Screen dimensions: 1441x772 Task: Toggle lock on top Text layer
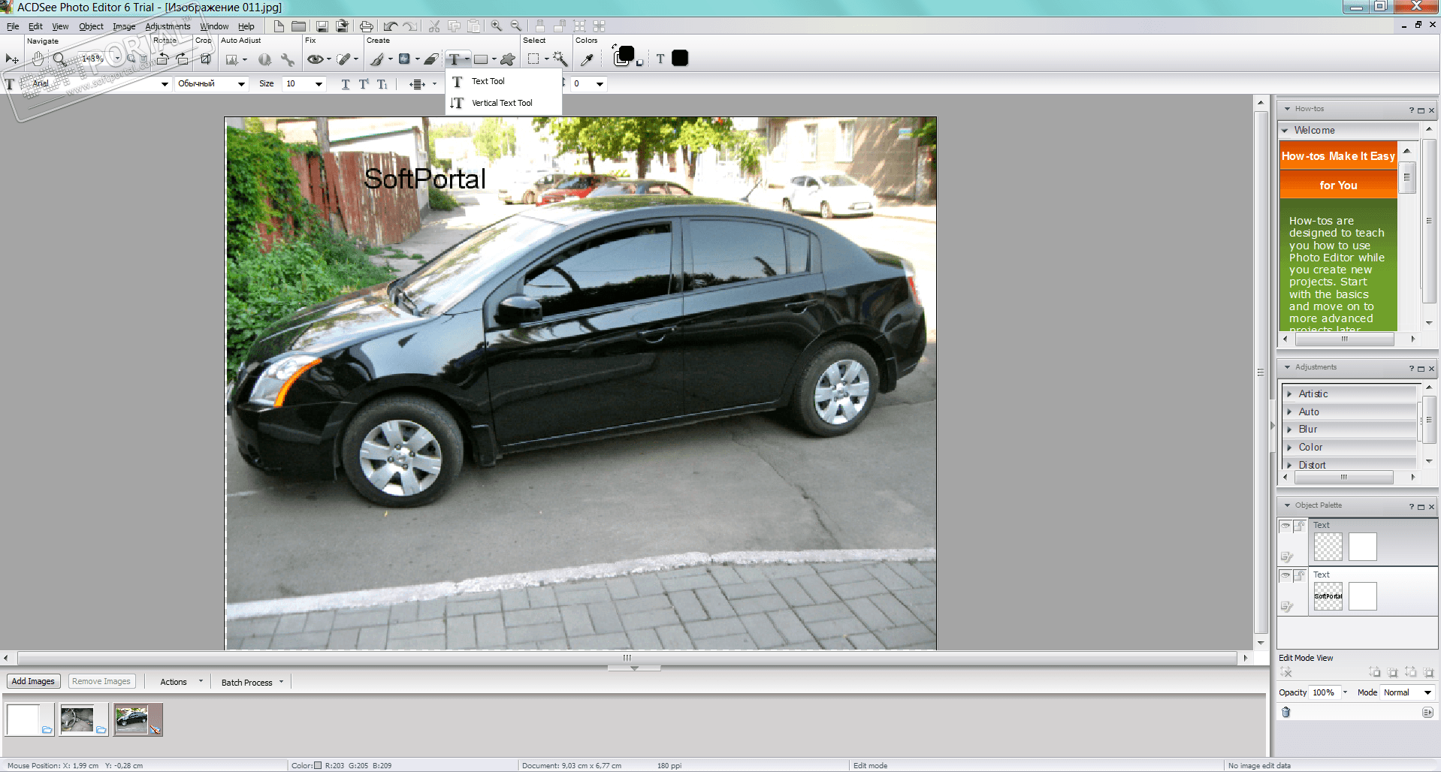[x=1299, y=526]
